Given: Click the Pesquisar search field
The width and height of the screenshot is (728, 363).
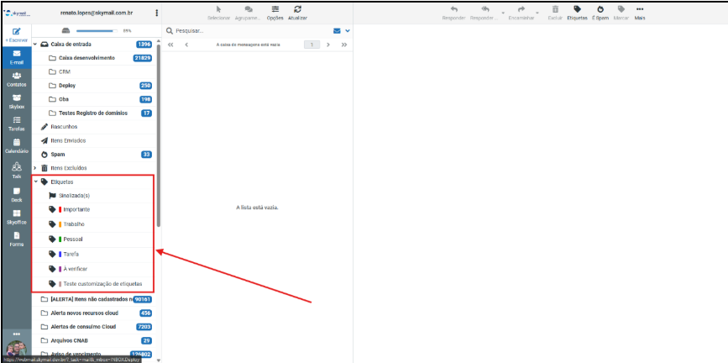Looking at the screenshot, I should [x=244, y=30].
